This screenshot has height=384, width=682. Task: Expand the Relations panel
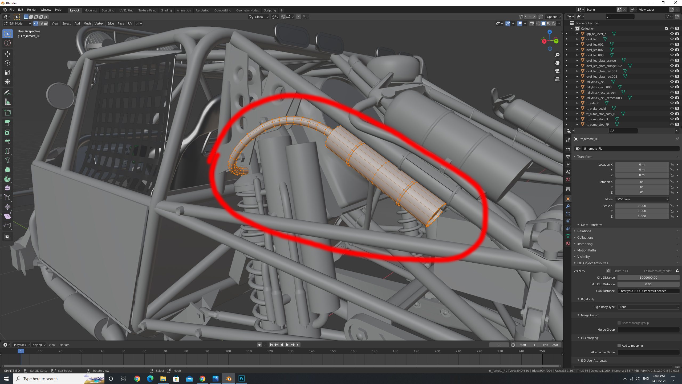pos(584,231)
